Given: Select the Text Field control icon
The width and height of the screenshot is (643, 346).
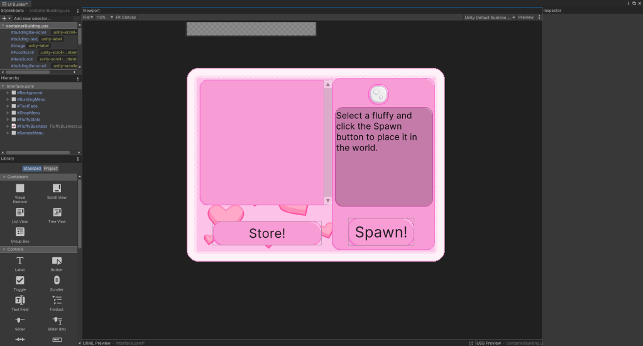Looking at the screenshot, I should 19,300.
